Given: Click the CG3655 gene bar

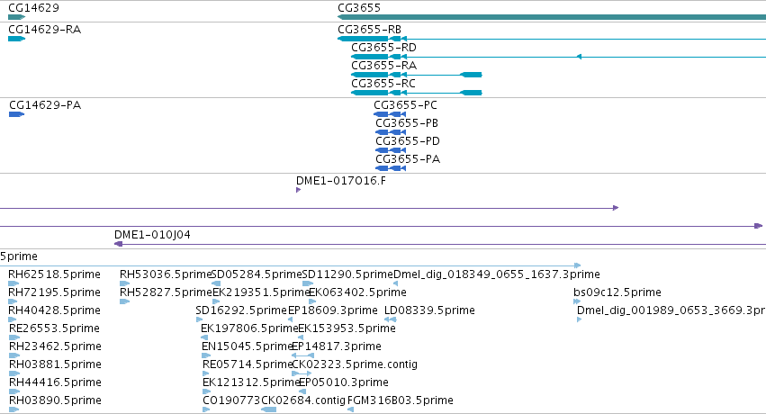Looking at the screenshot, I should coord(552,17).
